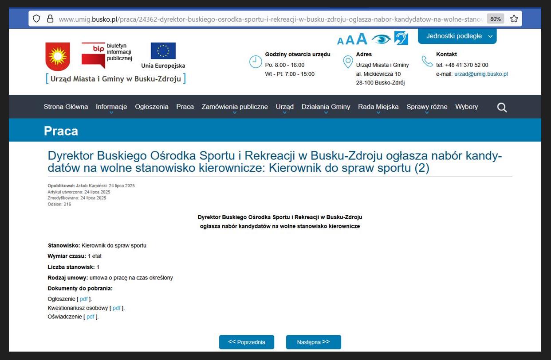Go to Strona Główna

pyautogui.click(x=66, y=107)
